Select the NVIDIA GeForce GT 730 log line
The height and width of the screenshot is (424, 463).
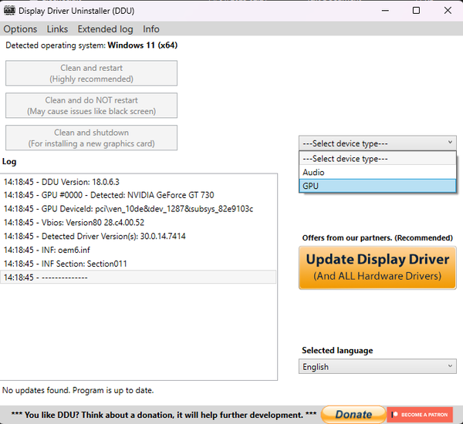[108, 195]
